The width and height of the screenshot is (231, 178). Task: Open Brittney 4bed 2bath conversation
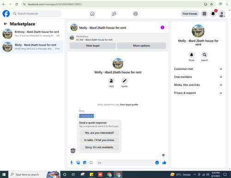(32, 34)
